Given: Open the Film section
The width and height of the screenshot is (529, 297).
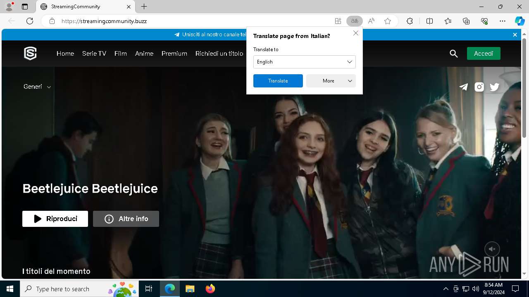Looking at the screenshot, I should pos(121,54).
